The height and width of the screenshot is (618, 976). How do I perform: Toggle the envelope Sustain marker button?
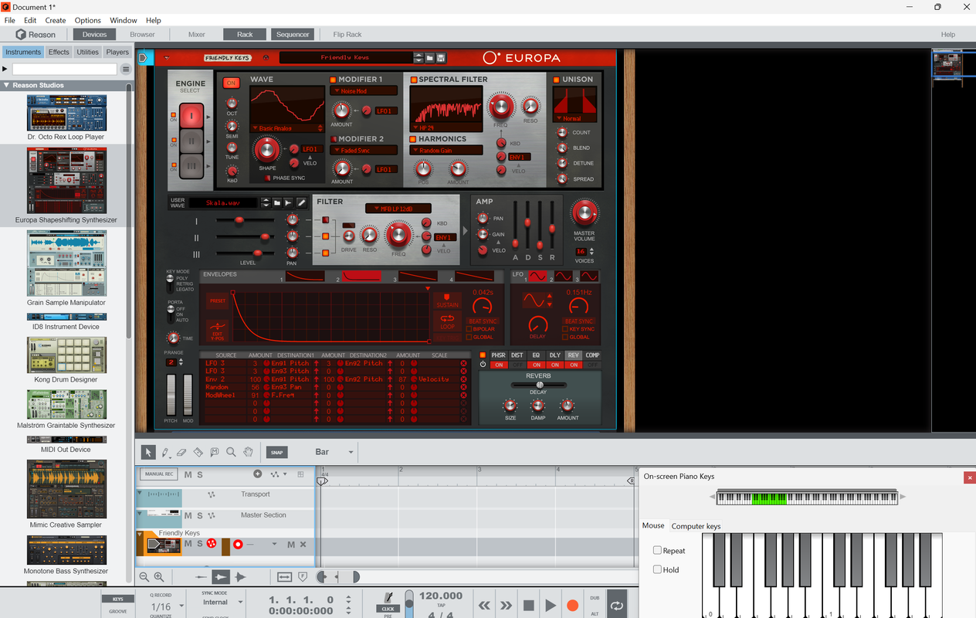pos(447,301)
